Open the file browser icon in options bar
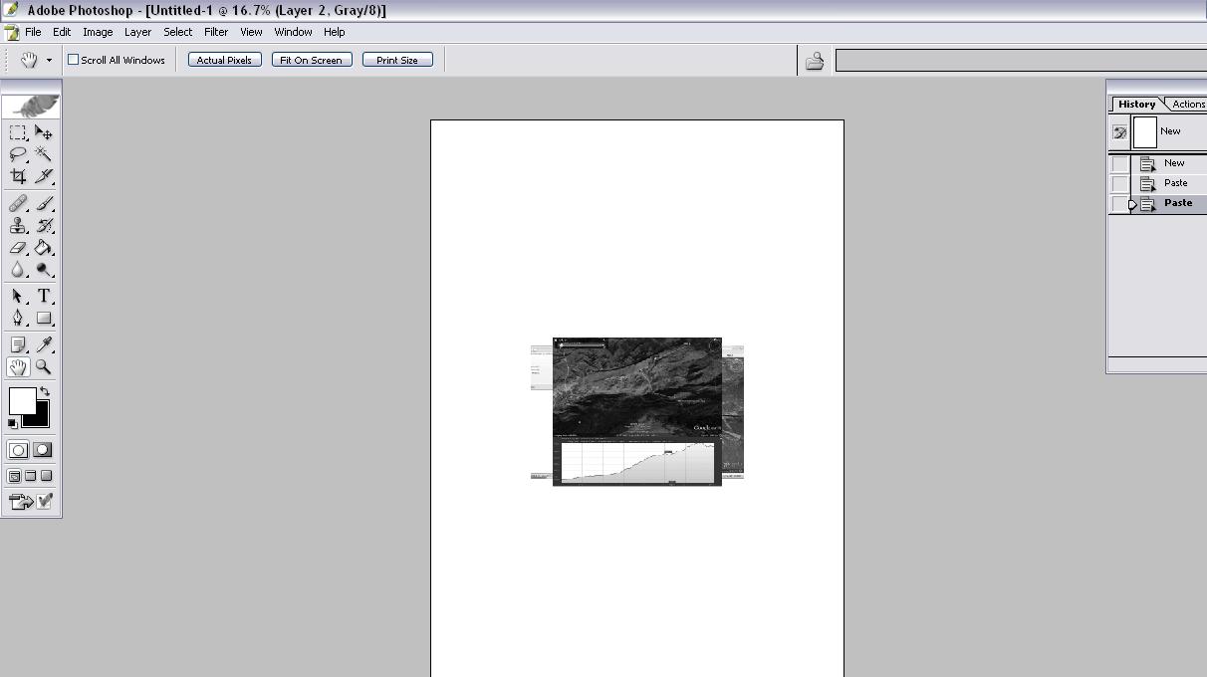The image size is (1207, 677). (815, 61)
